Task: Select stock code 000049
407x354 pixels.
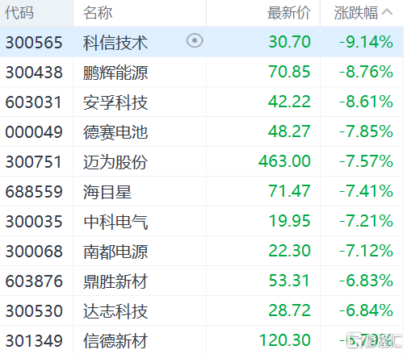Action: [34, 132]
